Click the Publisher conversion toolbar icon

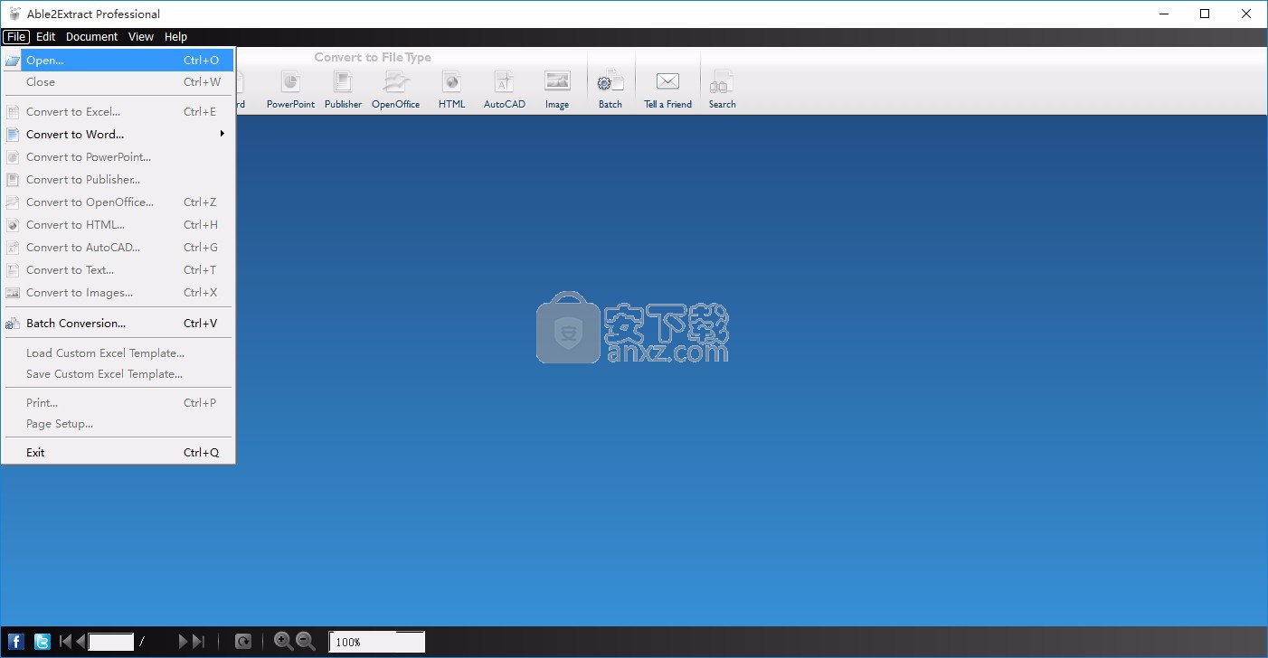(x=343, y=82)
